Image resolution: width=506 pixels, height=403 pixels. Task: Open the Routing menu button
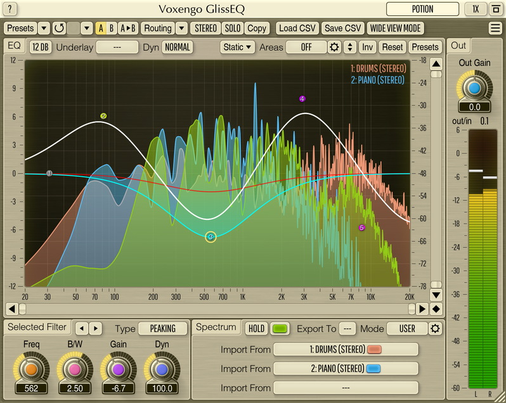point(158,29)
